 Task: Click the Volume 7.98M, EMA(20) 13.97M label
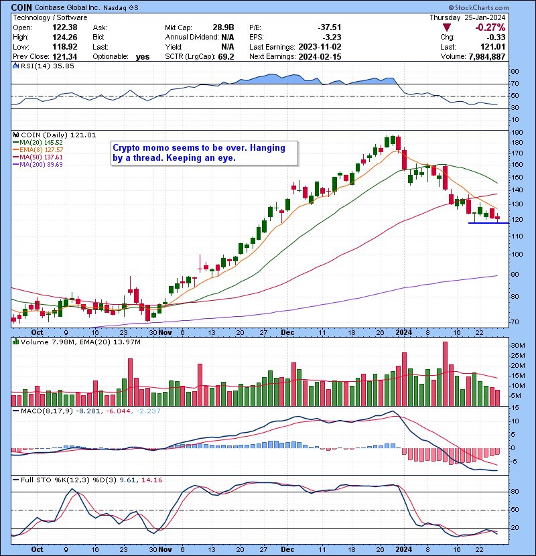tap(80, 342)
